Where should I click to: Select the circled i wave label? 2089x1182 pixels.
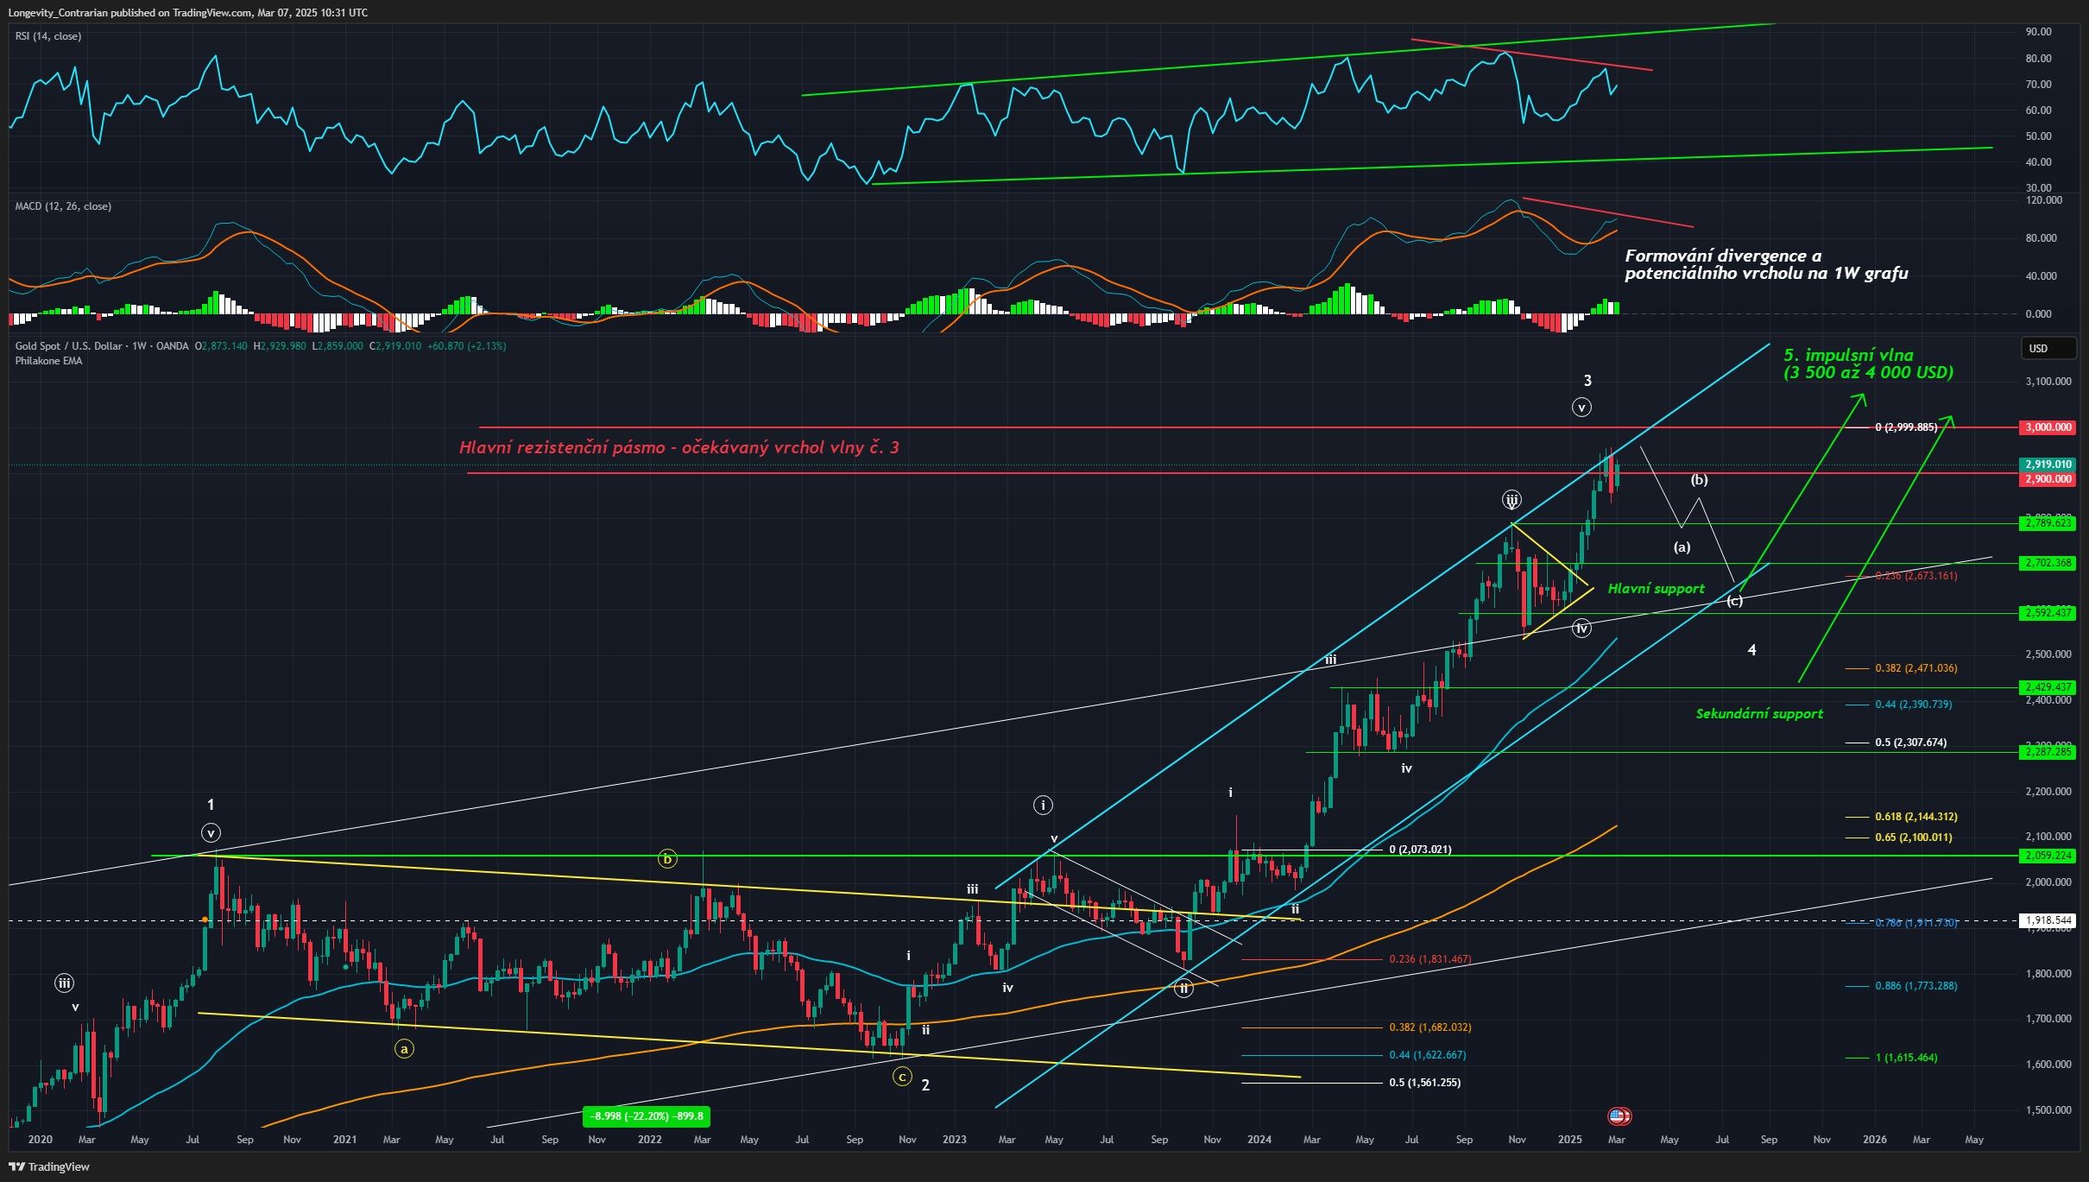(x=1043, y=806)
